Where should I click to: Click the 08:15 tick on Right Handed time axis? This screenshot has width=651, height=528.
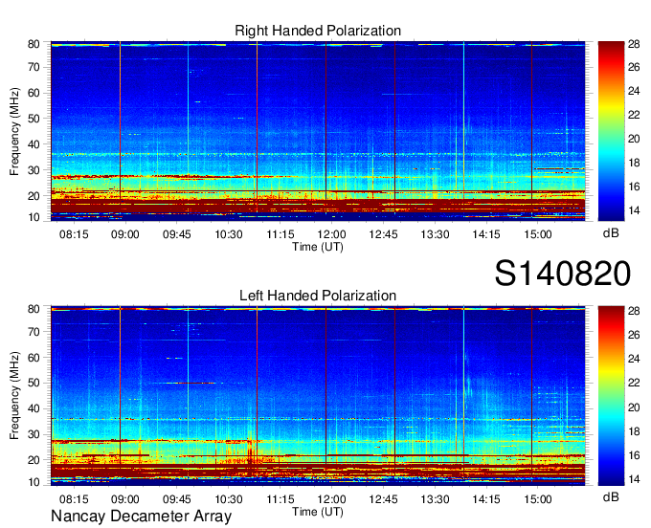pyautogui.click(x=74, y=234)
